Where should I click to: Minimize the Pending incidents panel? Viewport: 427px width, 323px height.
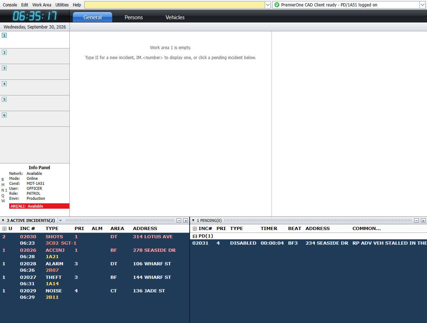click(x=416, y=220)
